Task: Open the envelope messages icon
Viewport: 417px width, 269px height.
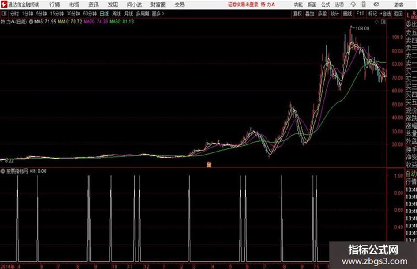Action: click(376, 4)
